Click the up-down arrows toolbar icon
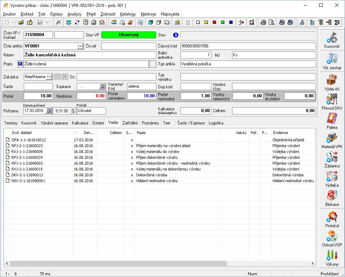The image size is (345, 277). (x=69, y=22)
